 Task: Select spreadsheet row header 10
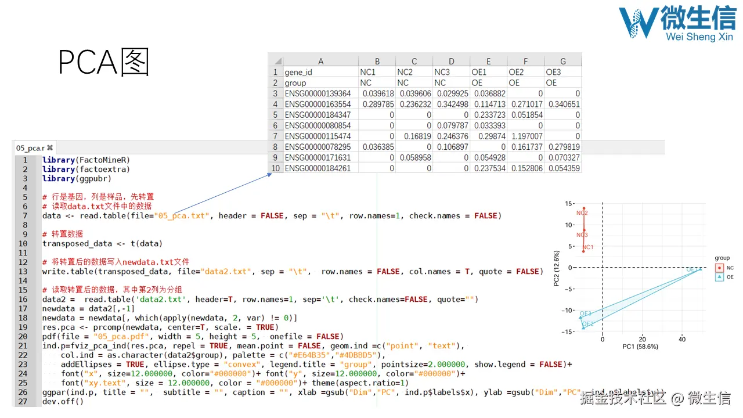pyautogui.click(x=275, y=168)
